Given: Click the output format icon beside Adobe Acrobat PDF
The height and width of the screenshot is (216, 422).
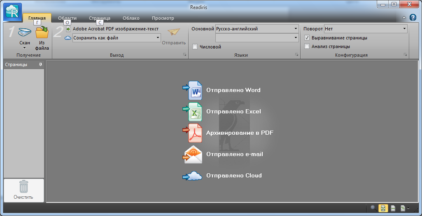Looking at the screenshot, I should pyautogui.click(x=68, y=29).
